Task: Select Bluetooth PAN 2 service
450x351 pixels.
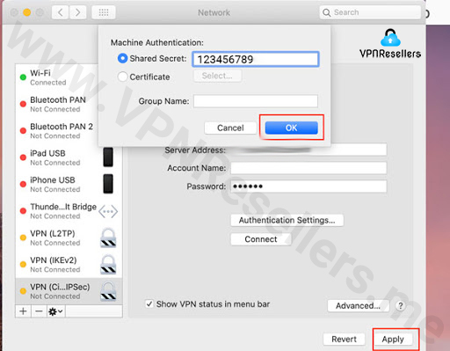Action: pyautogui.click(x=69, y=131)
